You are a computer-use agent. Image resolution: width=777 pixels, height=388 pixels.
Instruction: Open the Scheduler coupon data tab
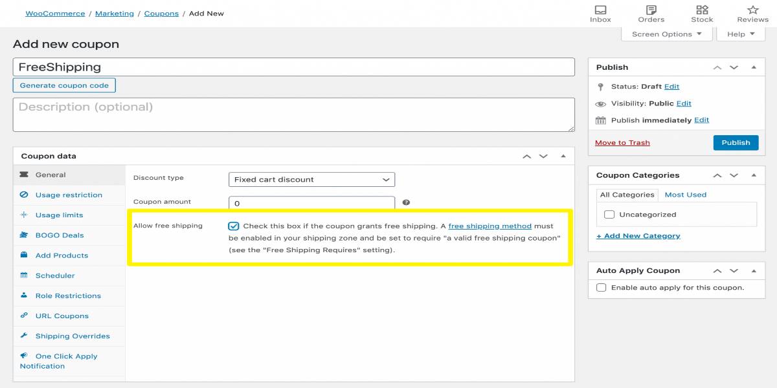[55, 275]
